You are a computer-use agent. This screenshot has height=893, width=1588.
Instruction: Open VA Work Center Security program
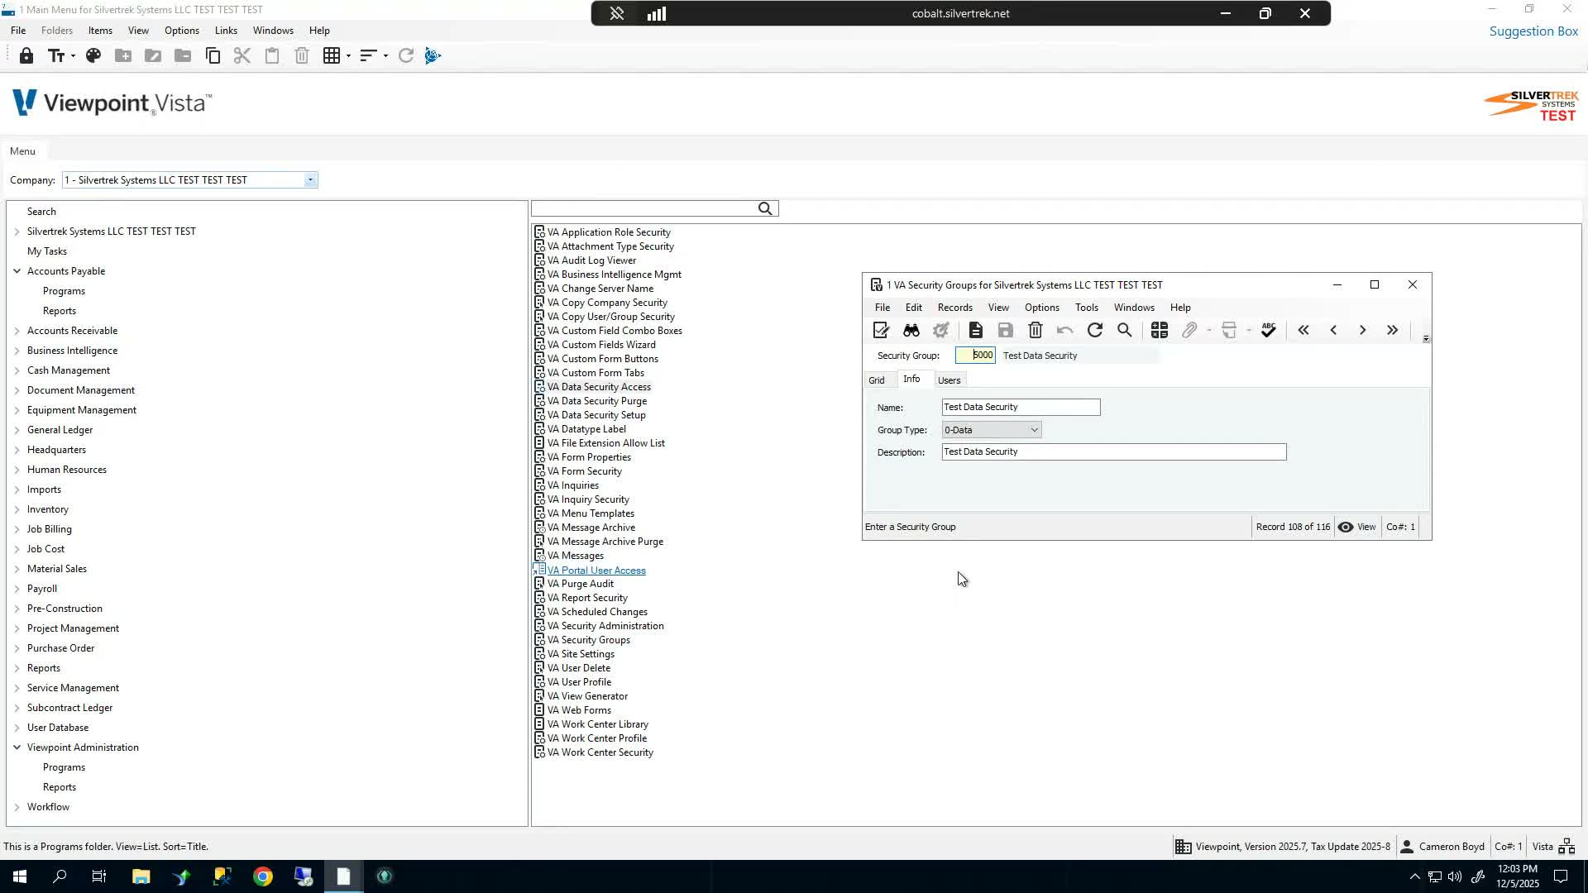[600, 752]
